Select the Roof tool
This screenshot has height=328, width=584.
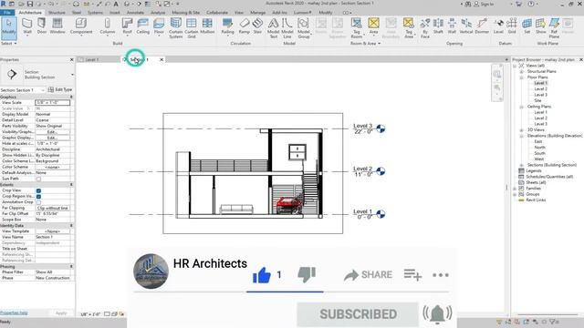click(x=127, y=26)
